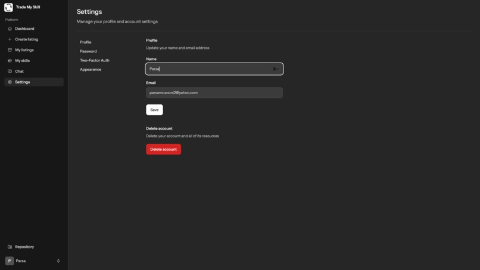Viewport: 480px width, 270px height.
Task: Click the My skills icon
Action: (x=10, y=61)
